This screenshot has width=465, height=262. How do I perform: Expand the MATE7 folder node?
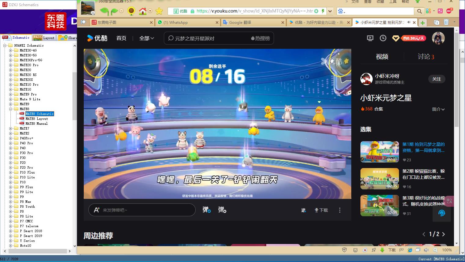11,128
